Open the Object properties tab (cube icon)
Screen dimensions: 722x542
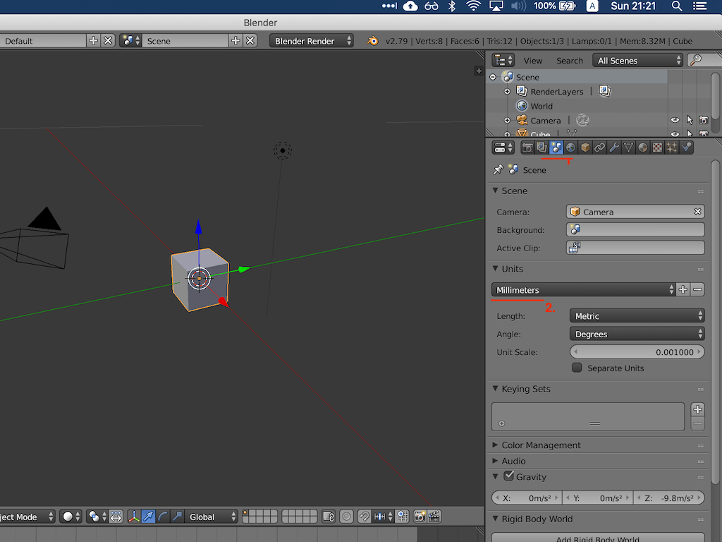585,147
